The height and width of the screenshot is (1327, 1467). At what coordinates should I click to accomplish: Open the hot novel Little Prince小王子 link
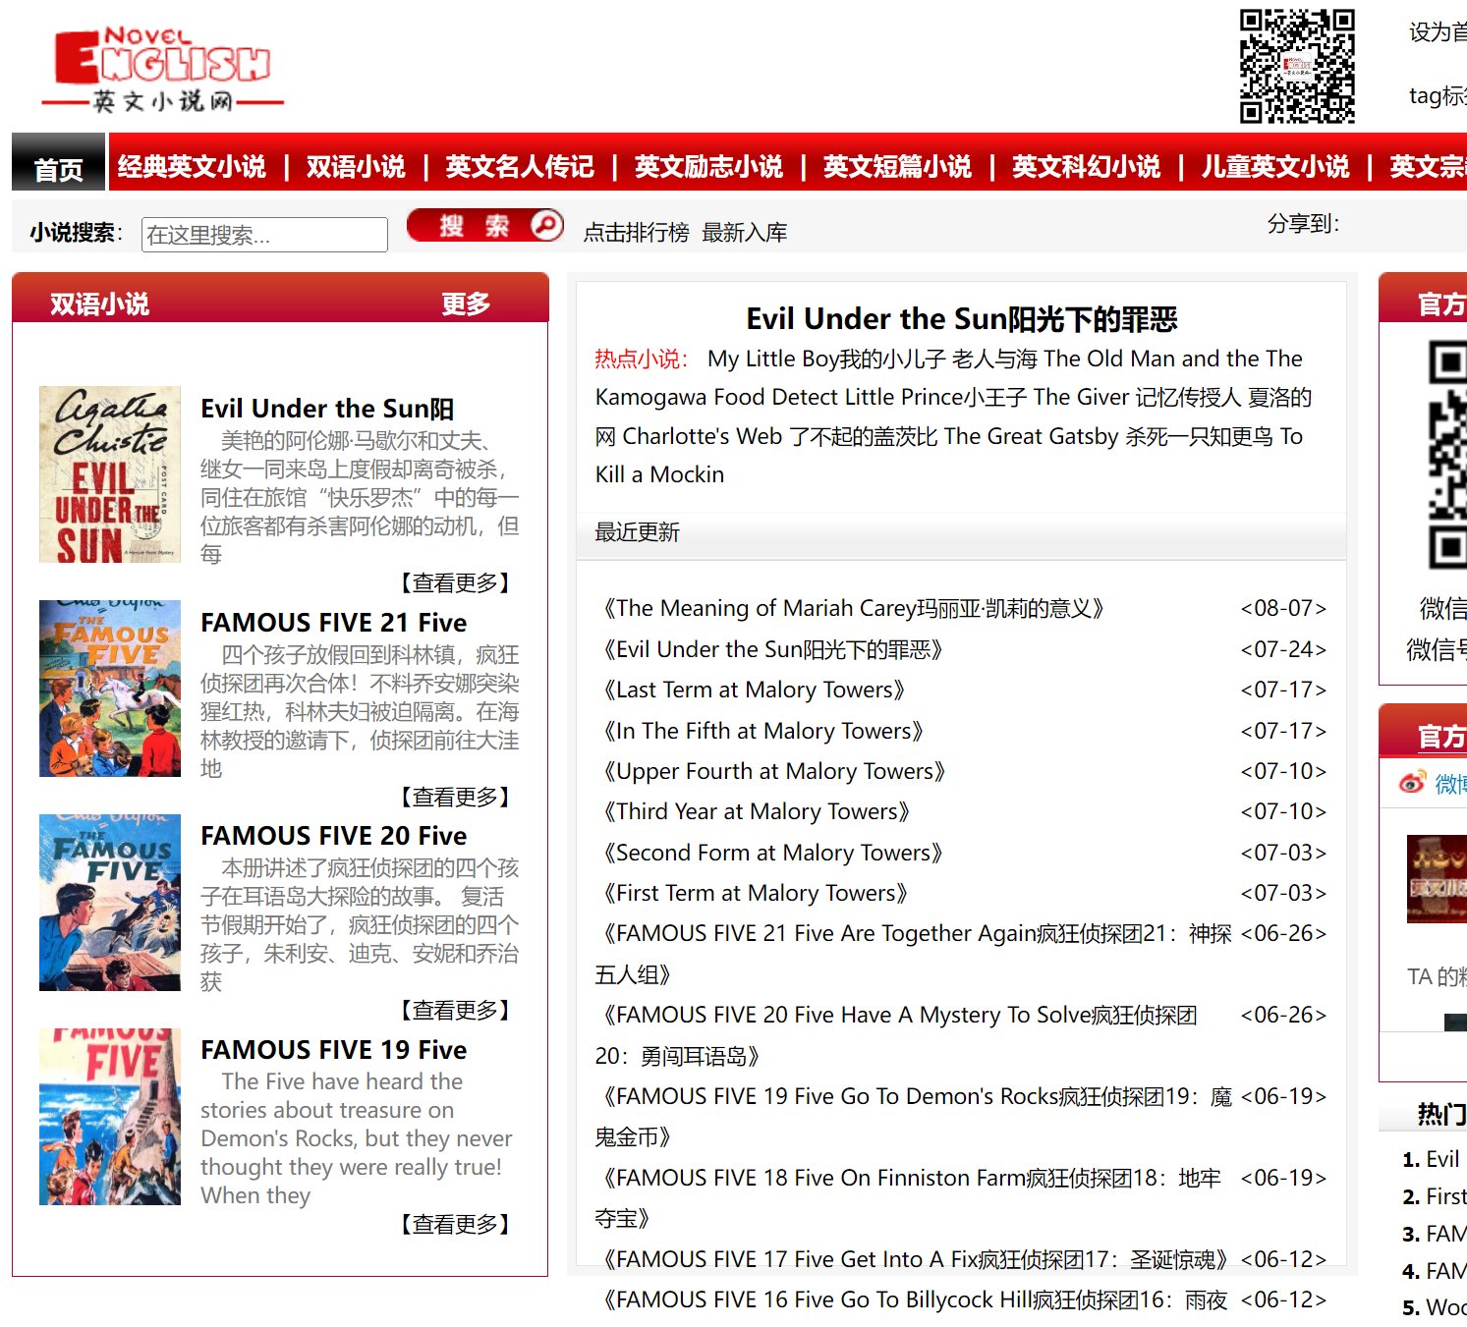pyautogui.click(x=936, y=397)
